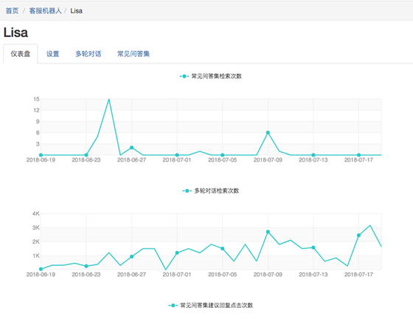Hide 常见问答集建议回复点击次数 series via legend text
Viewport: 413px width, 319px height.
[x=217, y=305]
